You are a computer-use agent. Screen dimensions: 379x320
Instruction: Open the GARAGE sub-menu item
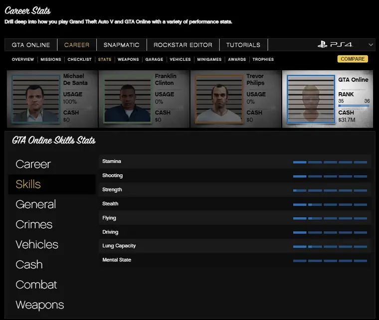click(x=154, y=59)
